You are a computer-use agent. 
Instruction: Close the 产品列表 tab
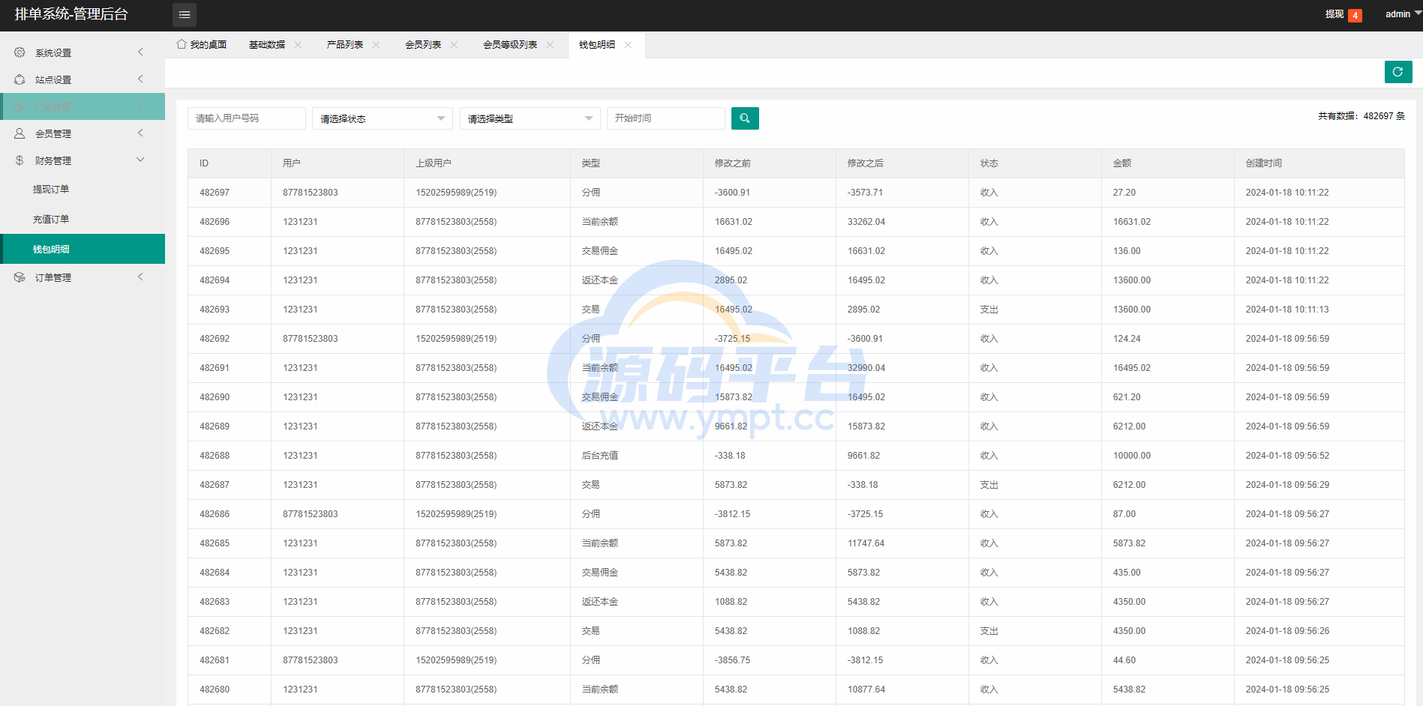376,45
